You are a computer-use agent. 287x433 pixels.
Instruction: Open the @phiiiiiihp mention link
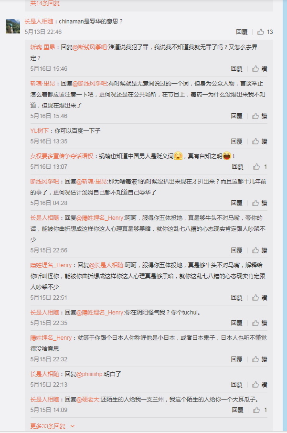point(89,374)
